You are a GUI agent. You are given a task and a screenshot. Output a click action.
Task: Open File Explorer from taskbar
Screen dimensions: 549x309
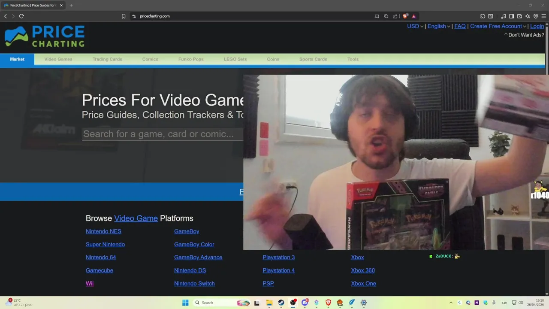269,303
